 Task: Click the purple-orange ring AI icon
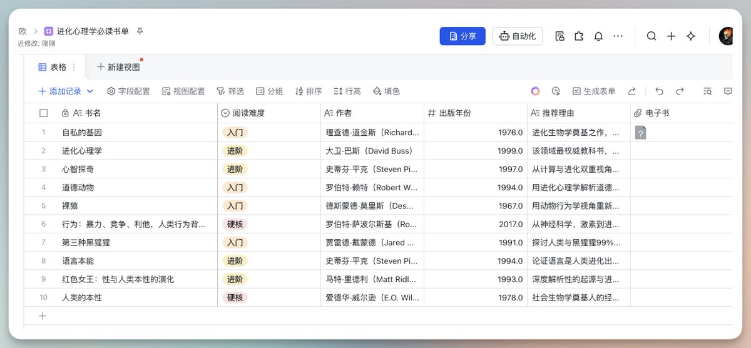535,91
